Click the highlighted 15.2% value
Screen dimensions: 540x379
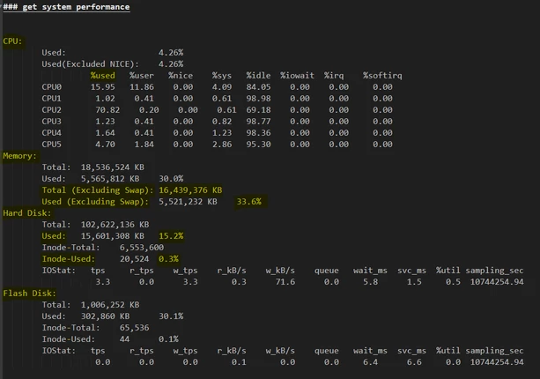(x=171, y=236)
